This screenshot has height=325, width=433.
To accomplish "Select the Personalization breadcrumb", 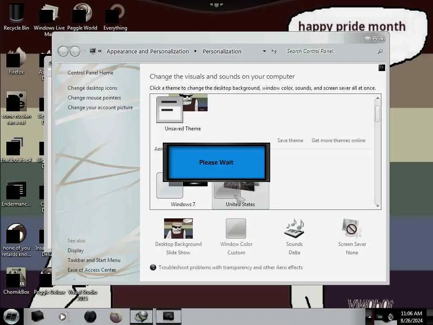I will point(222,51).
